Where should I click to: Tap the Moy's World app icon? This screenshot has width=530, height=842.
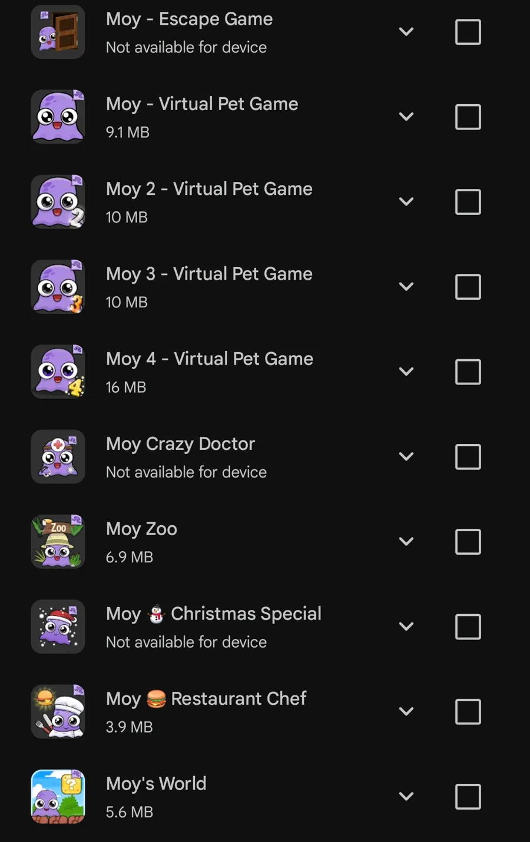point(58,797)
